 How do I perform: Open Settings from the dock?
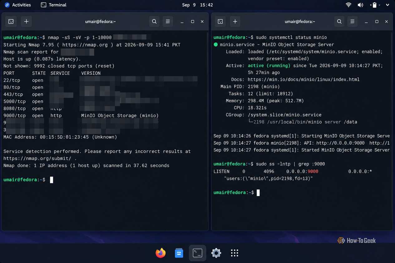(x=216, y=253)
